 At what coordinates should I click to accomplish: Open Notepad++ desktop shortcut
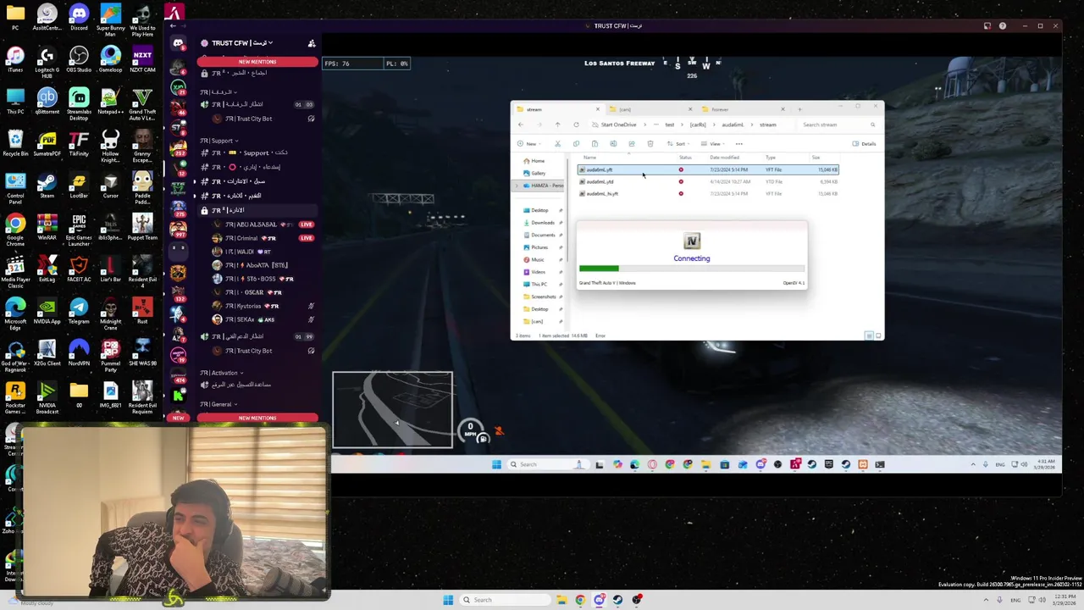pyautogui.click(x=110, y=102)
